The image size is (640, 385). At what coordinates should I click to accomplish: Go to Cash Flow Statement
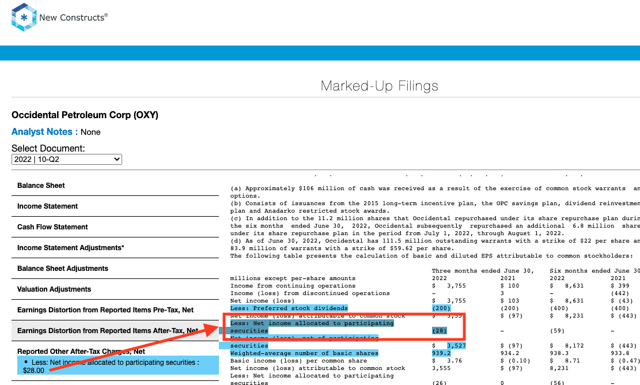coord(52,227)
